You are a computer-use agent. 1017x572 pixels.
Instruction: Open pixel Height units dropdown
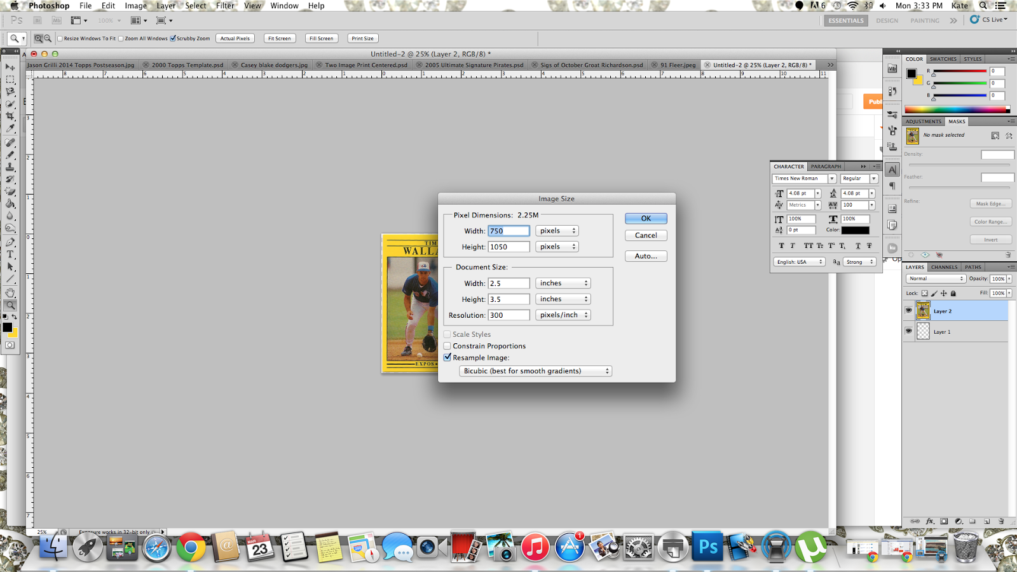(x=557, y=247)
